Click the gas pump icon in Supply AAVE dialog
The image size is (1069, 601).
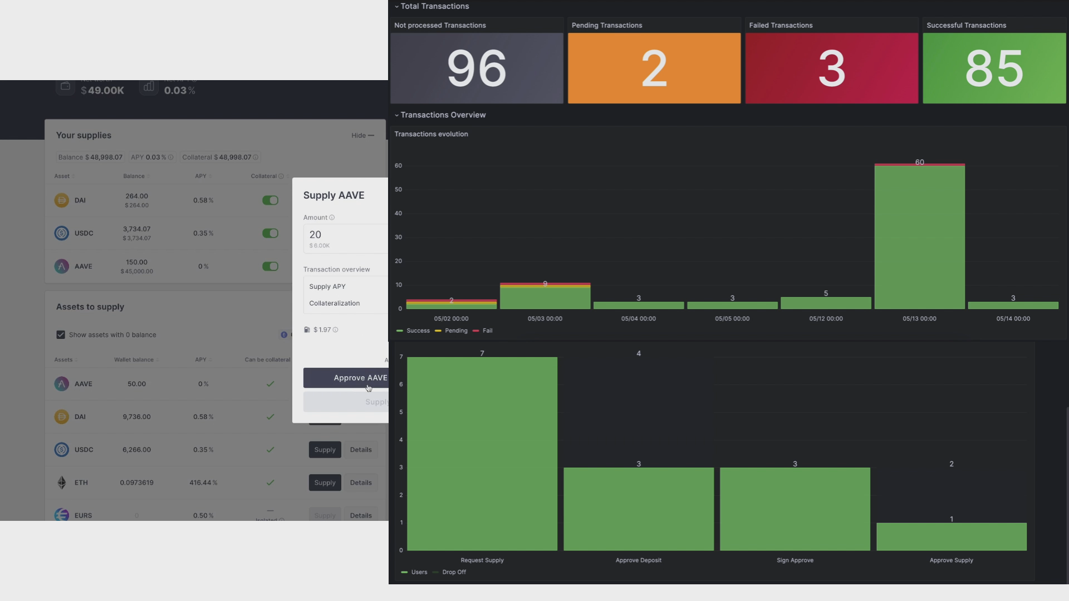[x=307, y=330]
